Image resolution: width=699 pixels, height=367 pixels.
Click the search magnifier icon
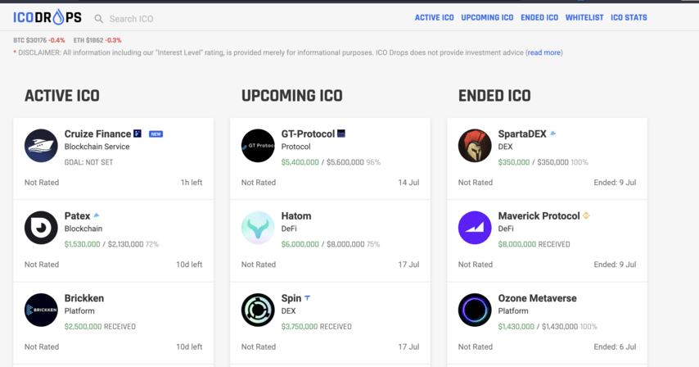click(99, 19)
